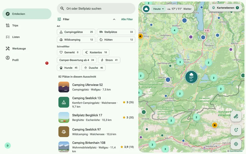Select Werkzeuge in the sidebar
Screen dimensions: 246x154
coord(27,49)
